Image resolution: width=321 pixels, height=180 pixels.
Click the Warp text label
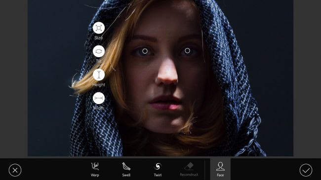(x=95, y=175)
